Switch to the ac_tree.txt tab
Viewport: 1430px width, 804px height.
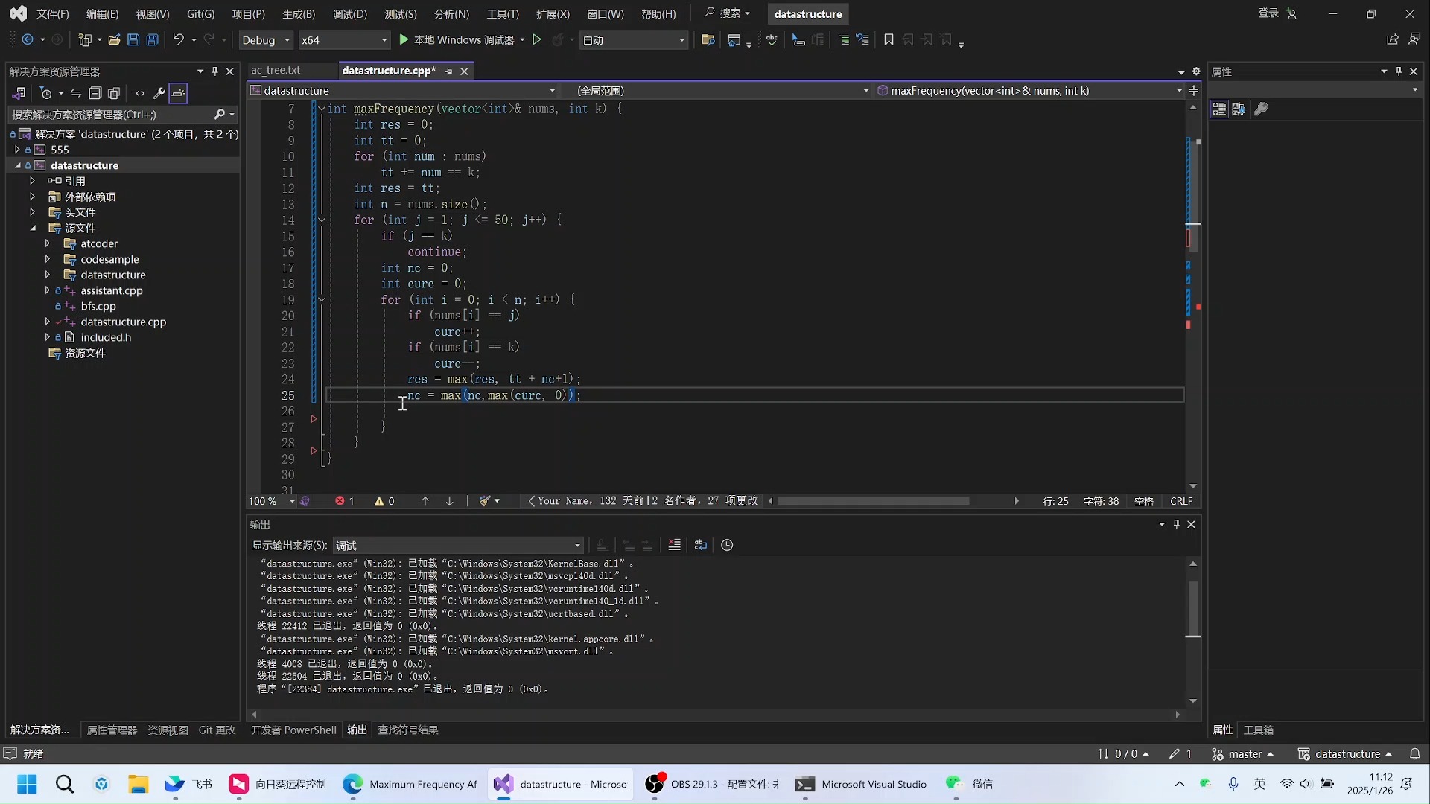(x=276, y=71)
